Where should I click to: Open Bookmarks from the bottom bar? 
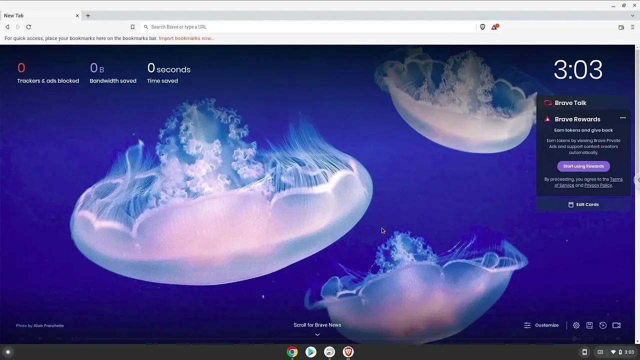point(589,325)
